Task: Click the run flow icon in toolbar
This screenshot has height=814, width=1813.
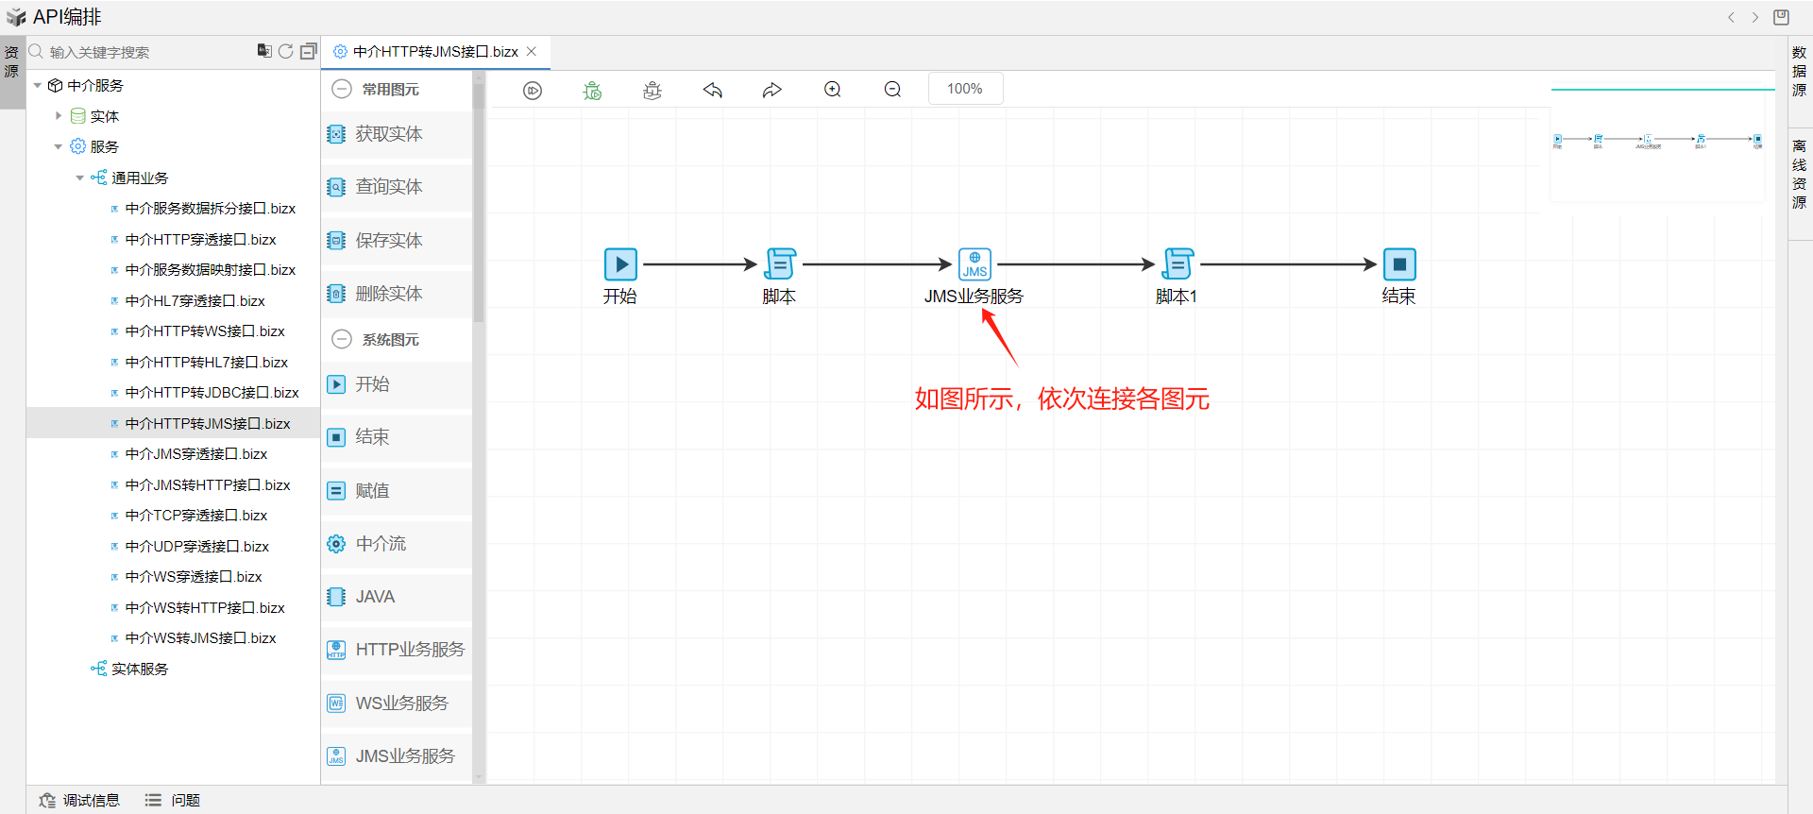Action: tap(533, 90)
